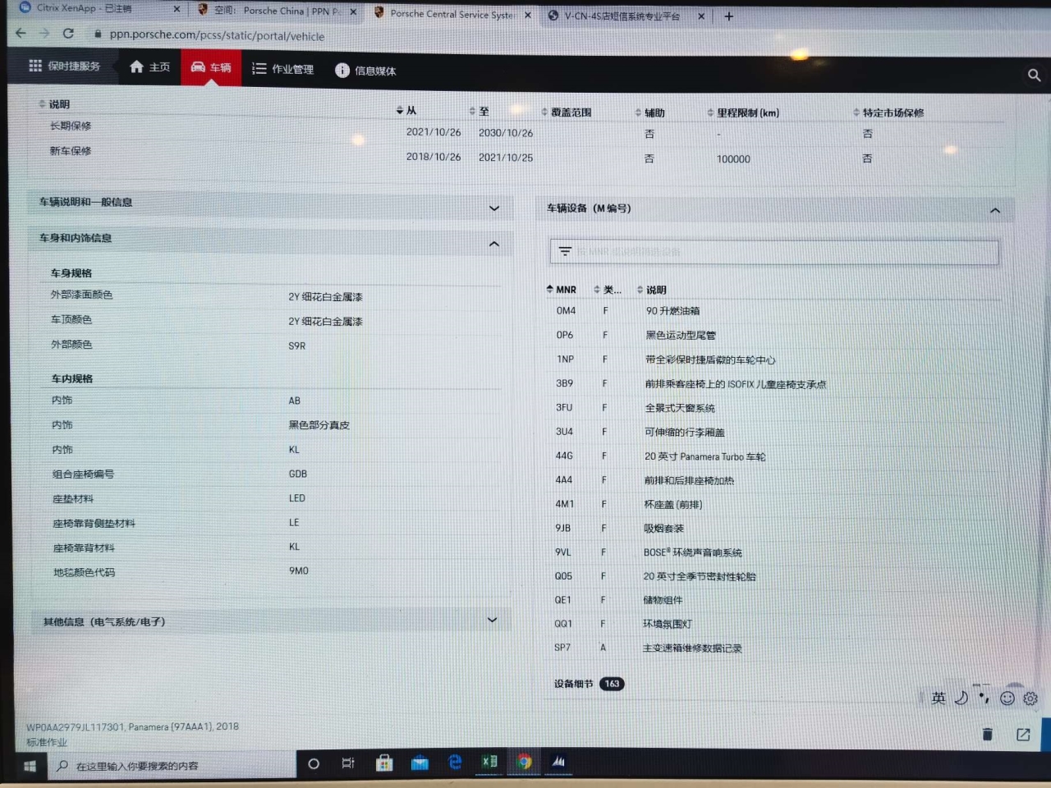Image resolution: width=1051 pixels, height=788 pixels.
Task: Open the page in a new window icon
Action: (1023, 735)
